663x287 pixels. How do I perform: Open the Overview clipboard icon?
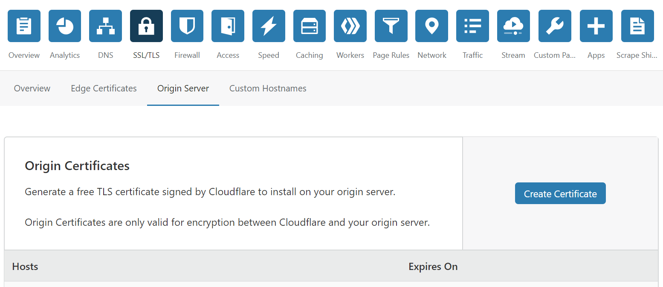[x=24, y=26]
